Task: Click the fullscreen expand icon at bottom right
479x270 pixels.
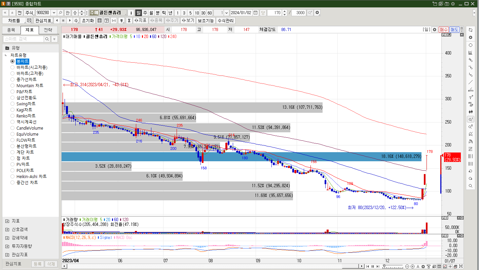Action: pos(461,266)
